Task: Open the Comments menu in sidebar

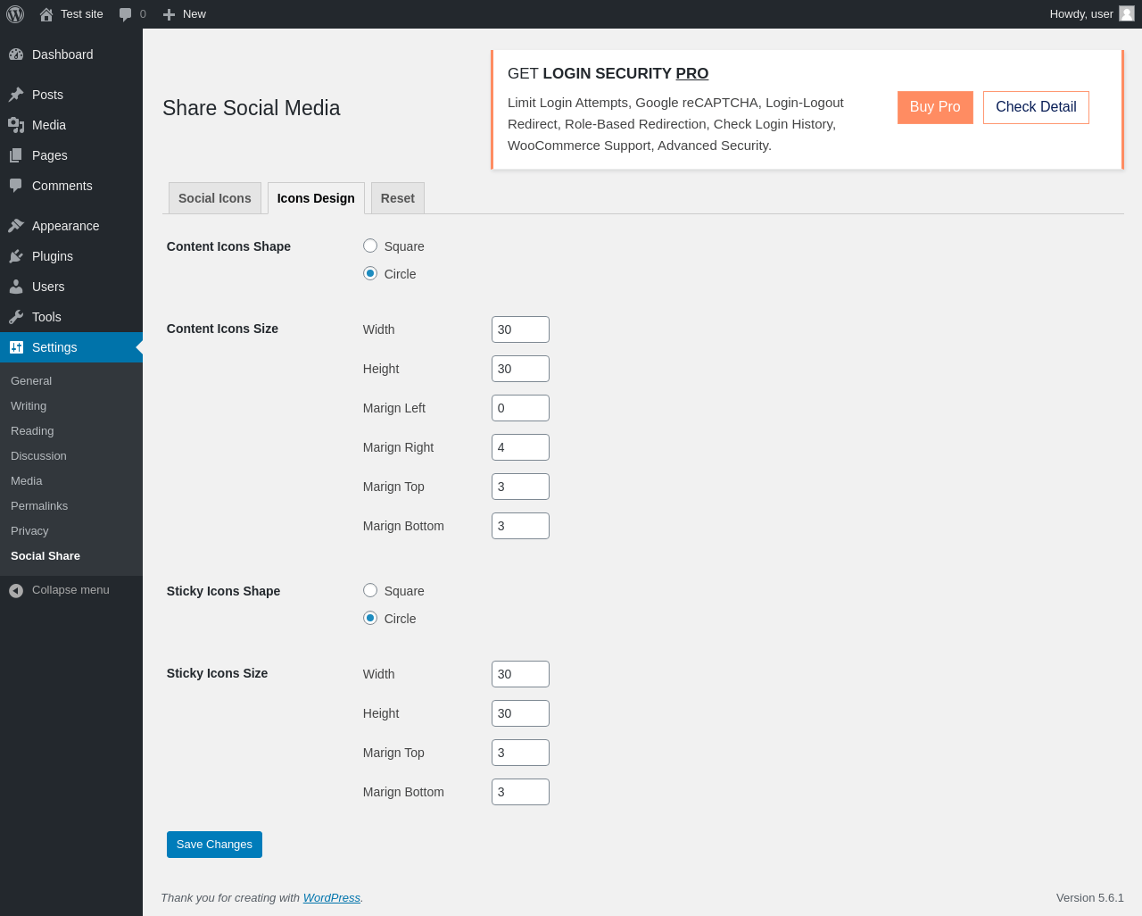Action: (71, 186)
